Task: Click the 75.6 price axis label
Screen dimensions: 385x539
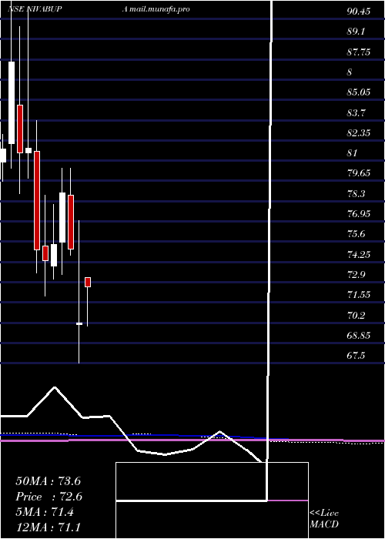Action: [x=357, y=234]
